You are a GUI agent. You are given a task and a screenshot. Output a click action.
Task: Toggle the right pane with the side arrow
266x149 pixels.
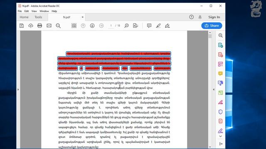click(214, 89)
